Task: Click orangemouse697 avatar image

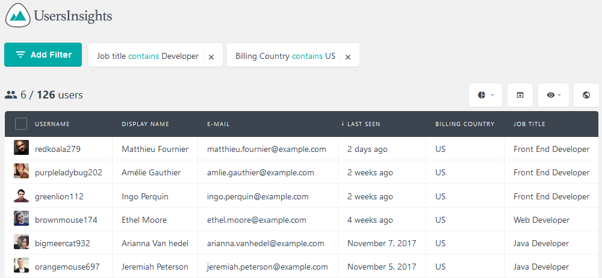Action: (21, 265)
